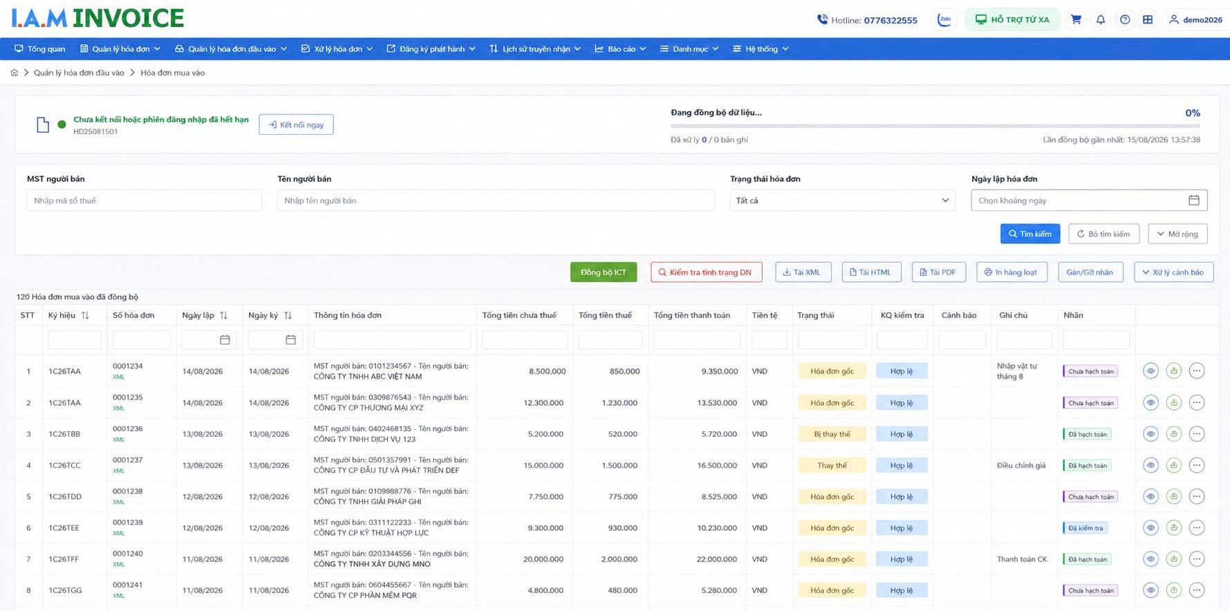Open more options for invoice 0001238
Viewport: 1230px width, 611px height.
1197,496
